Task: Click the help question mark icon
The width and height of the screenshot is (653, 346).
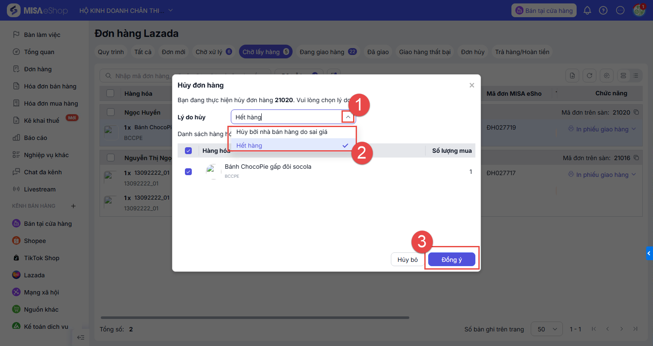Action: coord(603,11)
